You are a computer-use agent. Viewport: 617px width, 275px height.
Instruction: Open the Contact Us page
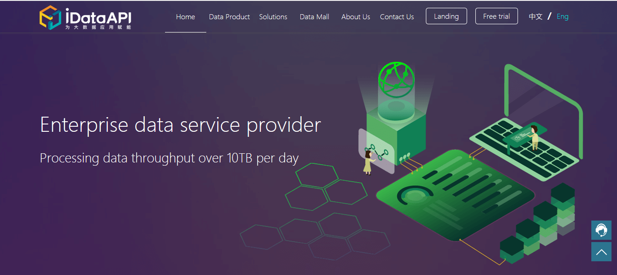point(397,17)
